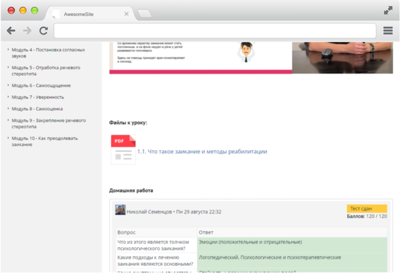Image resolution: width=401 pixels, height=273 pixels.
Task: Open 'Модуль 9 - Закрепление речевого стереотипа'
Action: pos(49,124)
